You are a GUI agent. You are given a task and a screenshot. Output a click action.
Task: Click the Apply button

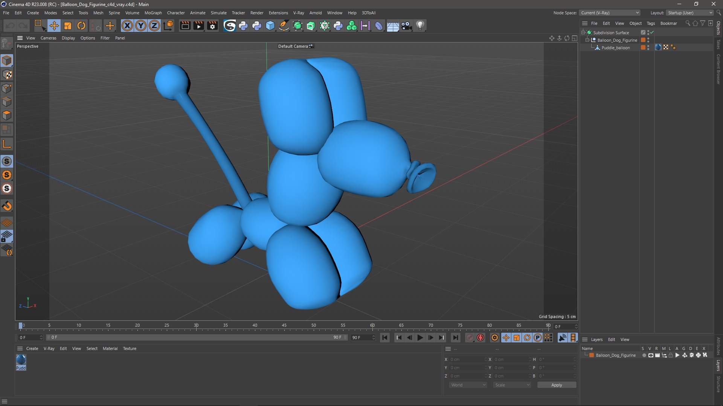pyautogui.click(x=557, y=385)
